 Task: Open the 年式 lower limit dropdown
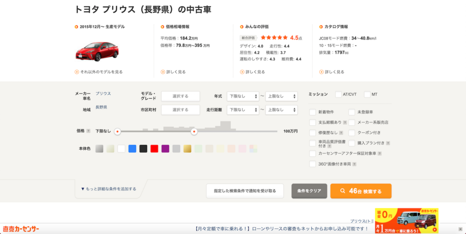[x=243, y=96]
